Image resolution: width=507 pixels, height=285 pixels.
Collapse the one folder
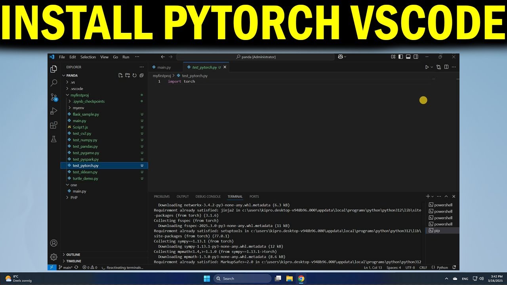[67, 185]
